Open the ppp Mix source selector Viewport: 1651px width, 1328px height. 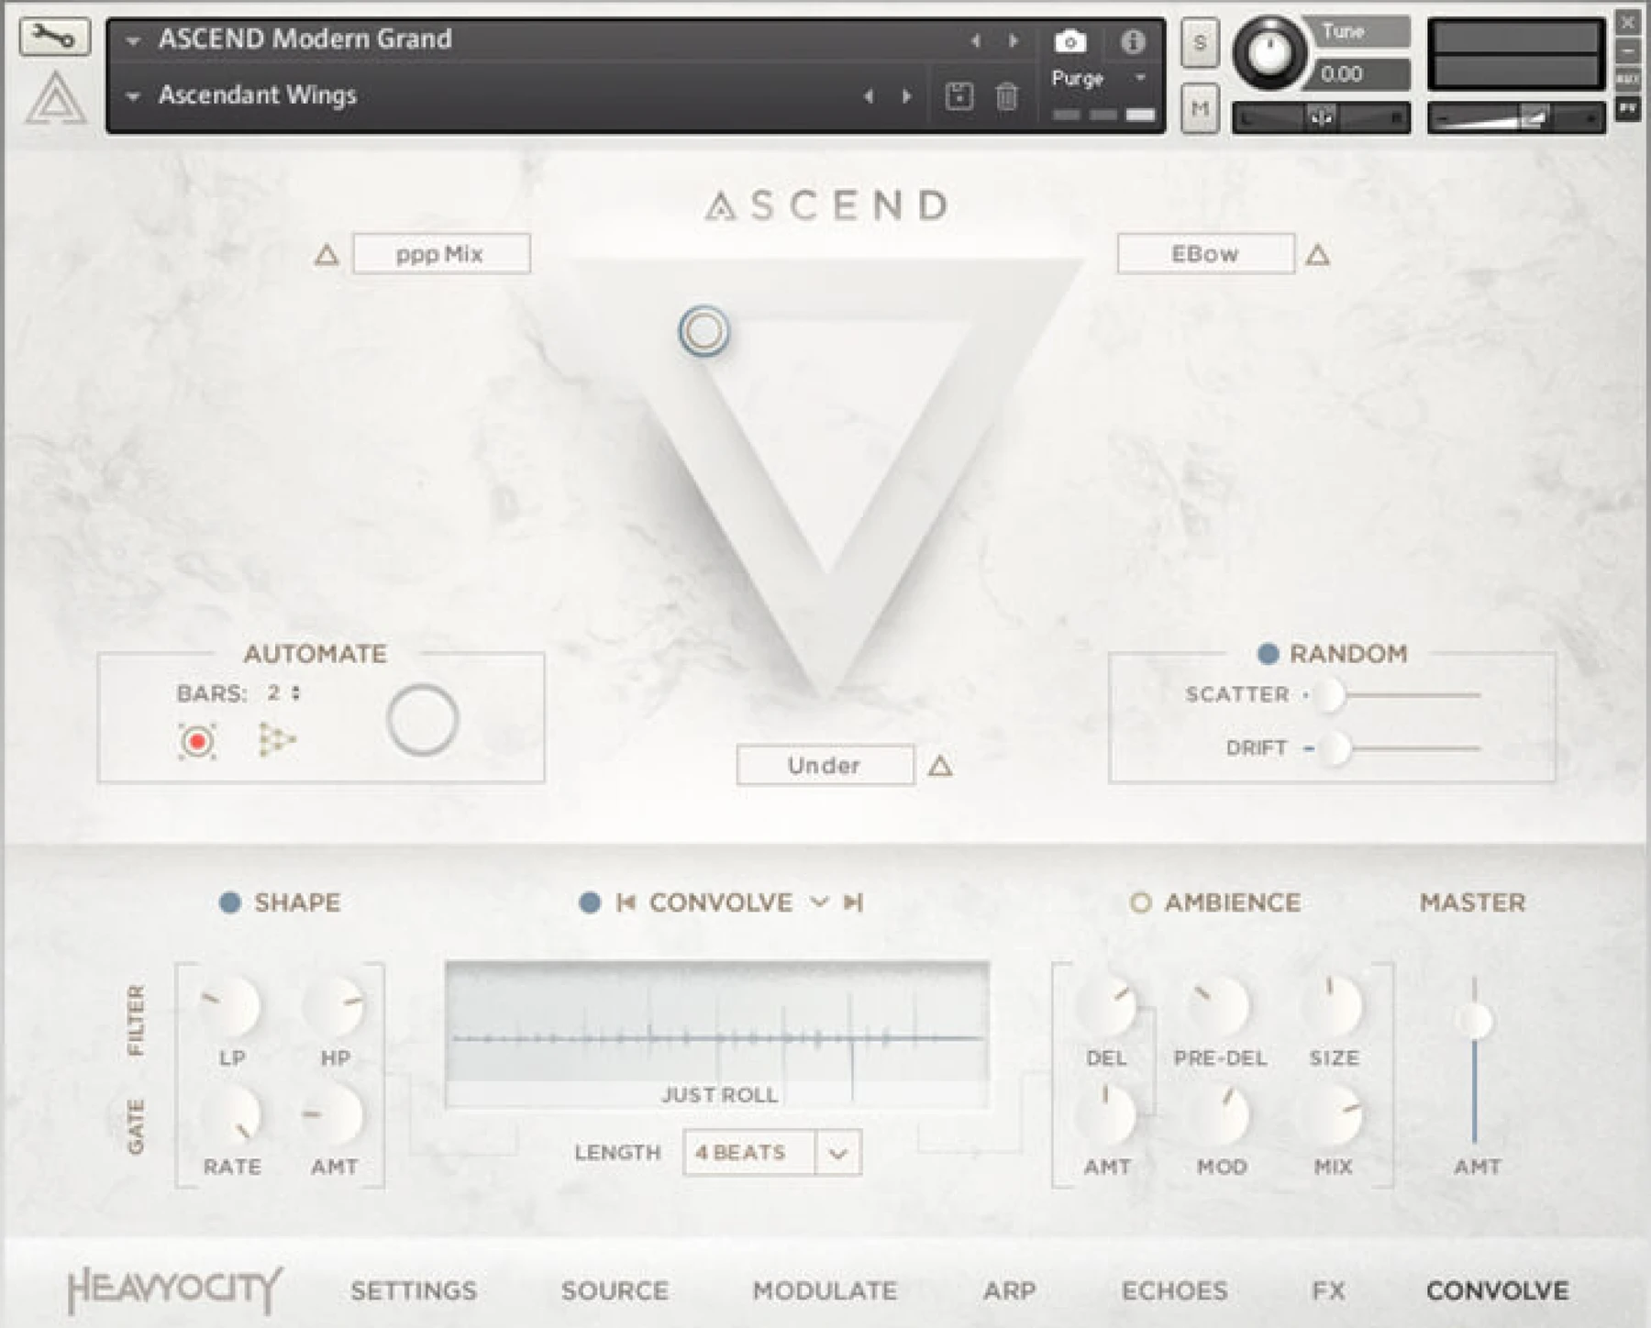point(441,254)
